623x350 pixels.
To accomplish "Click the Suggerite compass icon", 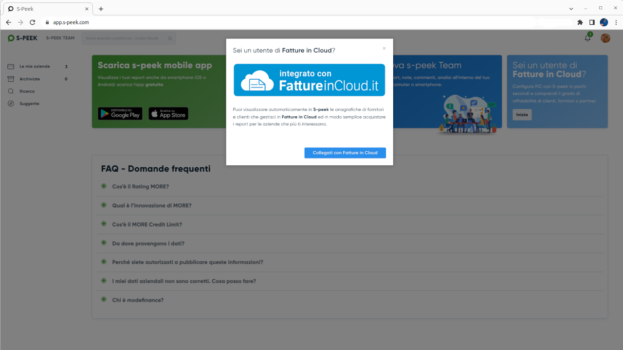I will pos(11,104).
